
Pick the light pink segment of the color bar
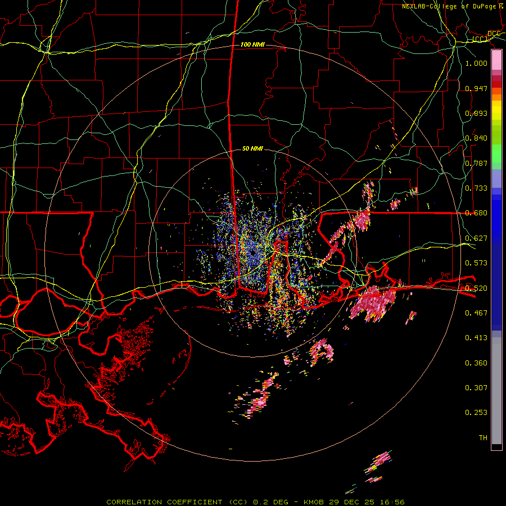[496, 60]
